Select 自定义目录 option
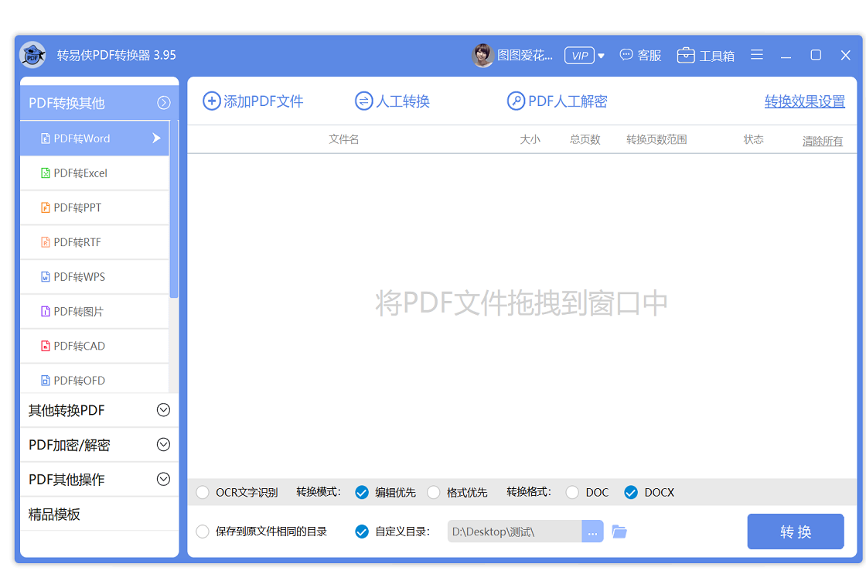 pyautogui.click(x=362, y=532)
